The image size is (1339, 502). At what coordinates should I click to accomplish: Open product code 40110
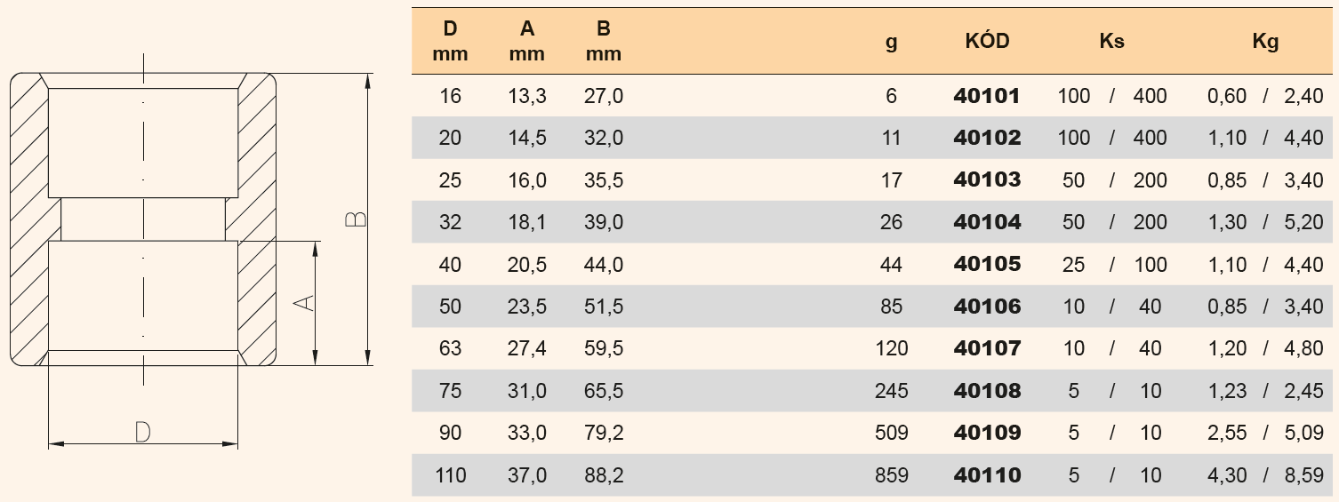(x=987, y=475)
